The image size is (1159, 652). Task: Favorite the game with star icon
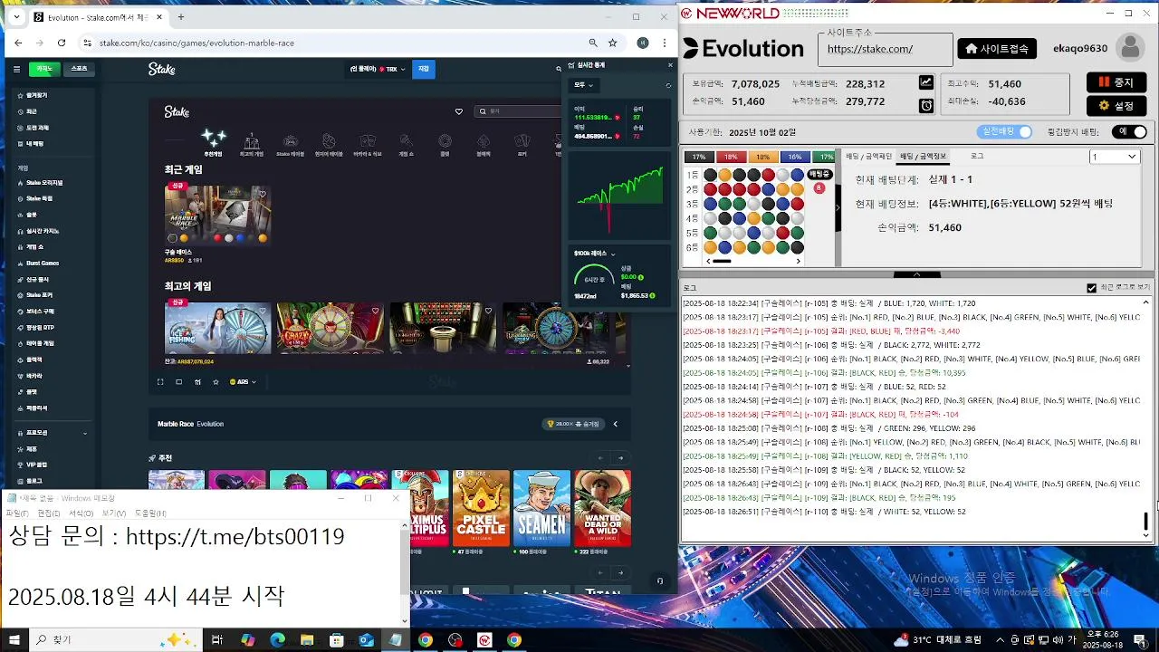(216, 382)
